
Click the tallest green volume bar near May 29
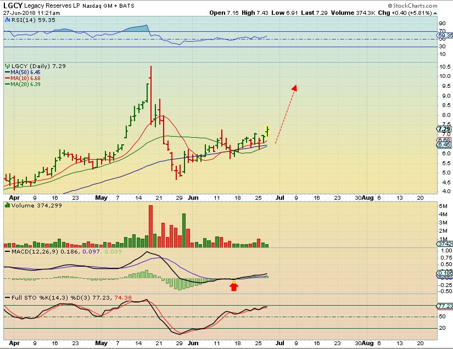tap(184, 230)
